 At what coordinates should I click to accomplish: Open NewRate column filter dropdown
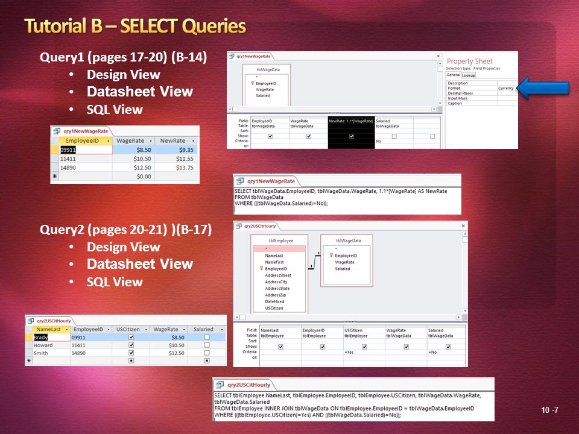(x=193, y=141)
